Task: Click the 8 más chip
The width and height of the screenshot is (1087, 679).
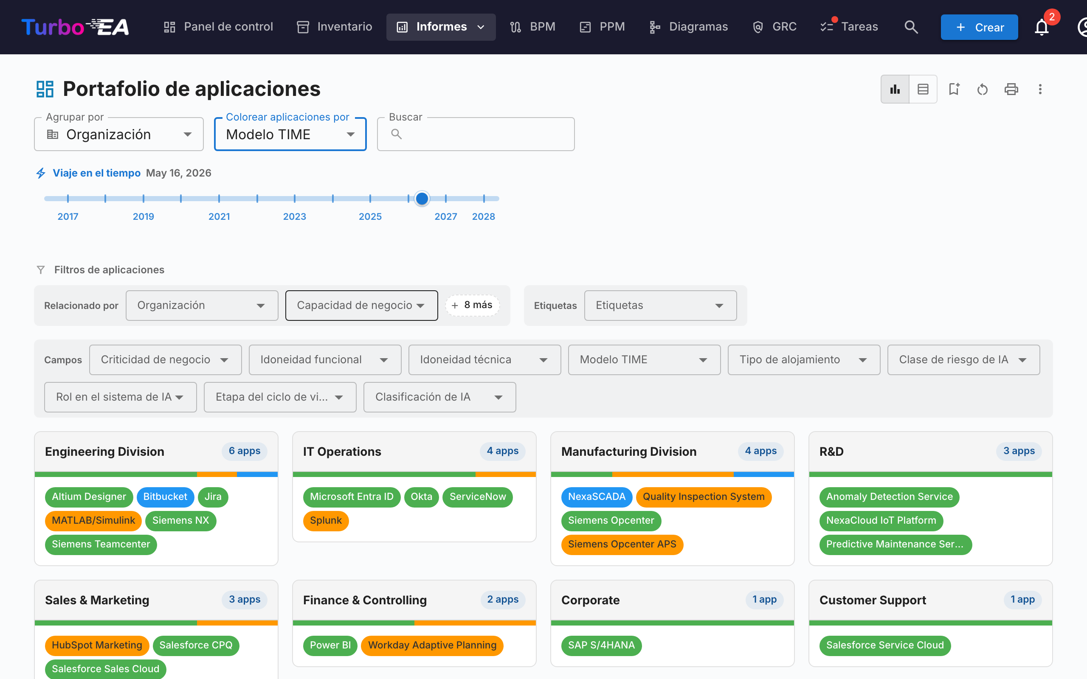Action: pos(472,306)
